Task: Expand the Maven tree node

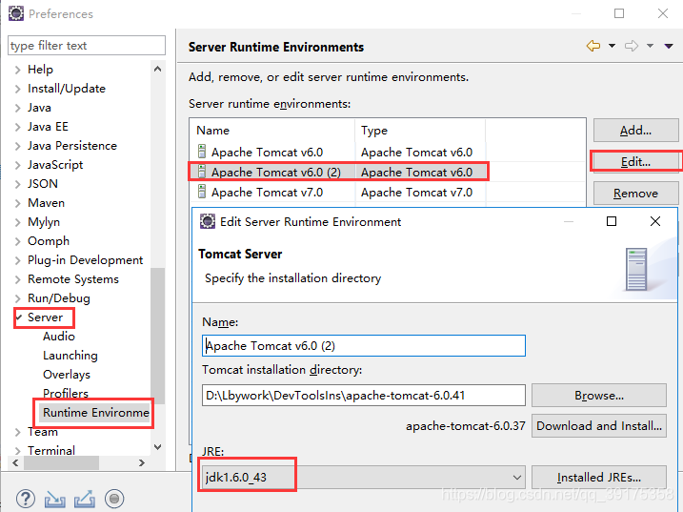Action: pyautogui.click(x=18, y=203)
